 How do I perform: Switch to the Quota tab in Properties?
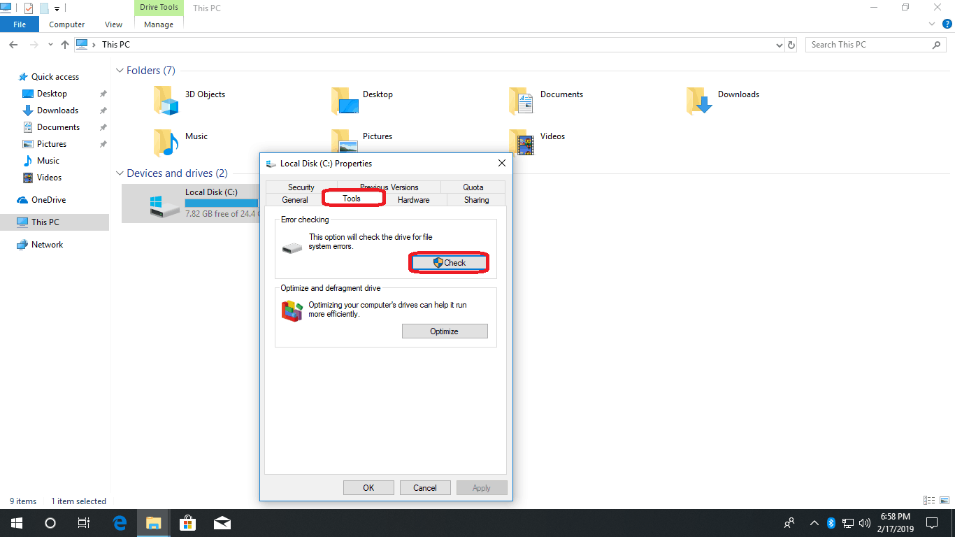[473, 187]
